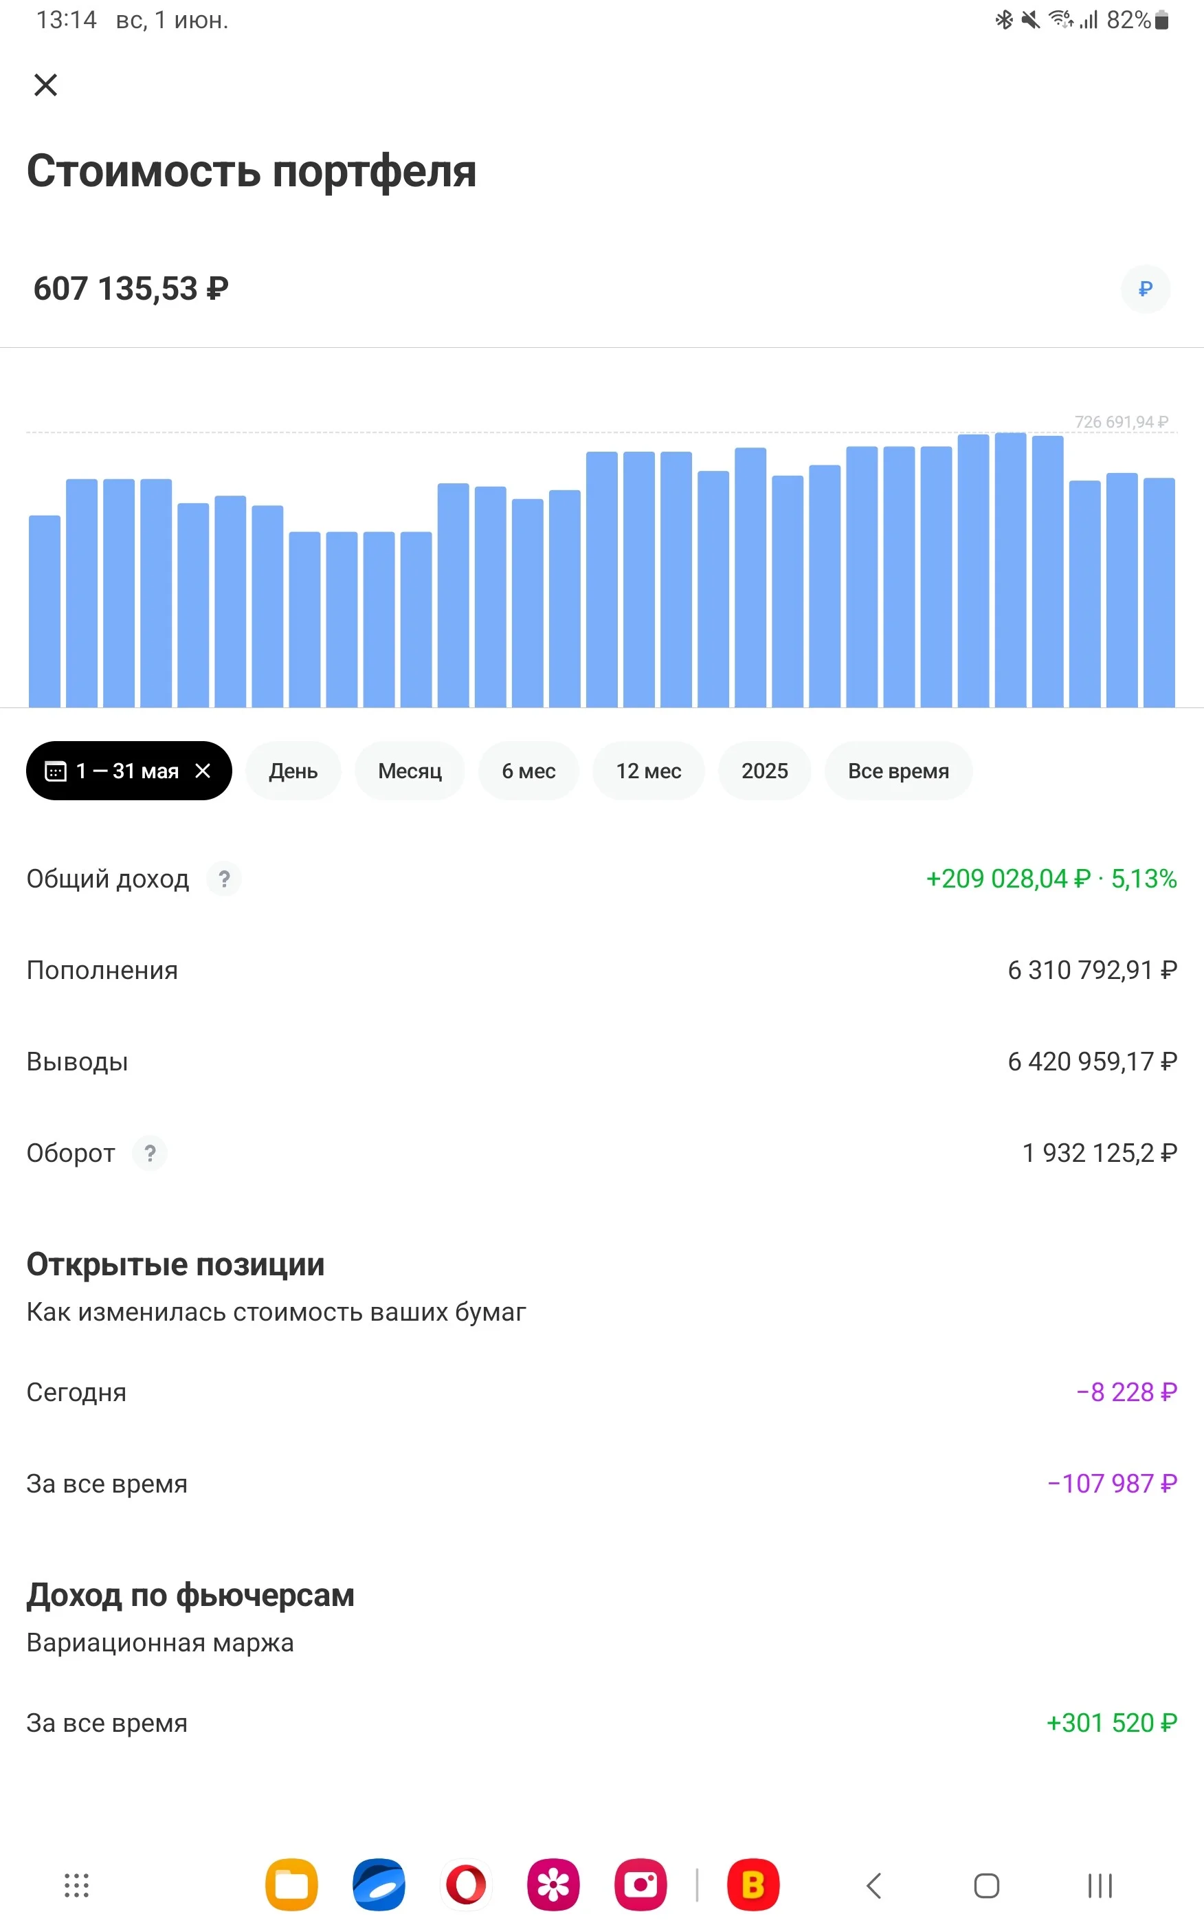The width and height of the screenshot is (1204, 1925).
Task: Launch the yellow file manager app
Action: pos(291,1885)
